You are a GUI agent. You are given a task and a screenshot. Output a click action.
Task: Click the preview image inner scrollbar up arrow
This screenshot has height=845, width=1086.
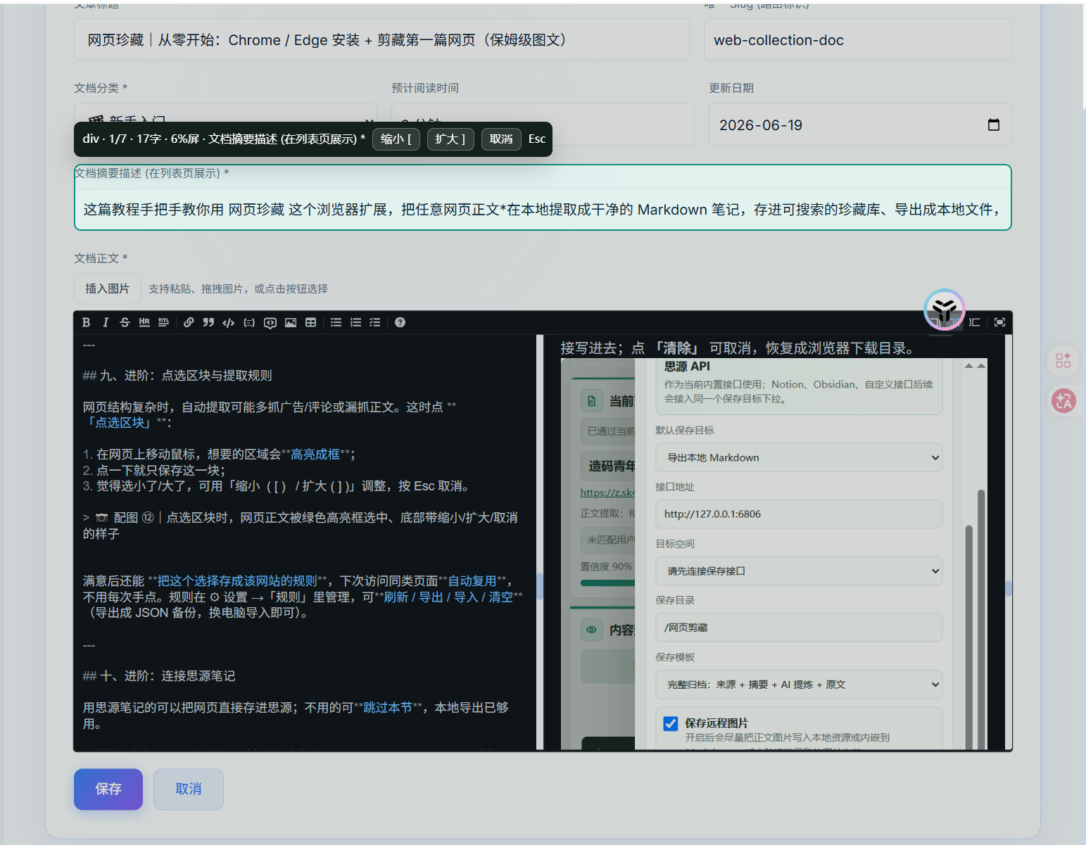969,366
